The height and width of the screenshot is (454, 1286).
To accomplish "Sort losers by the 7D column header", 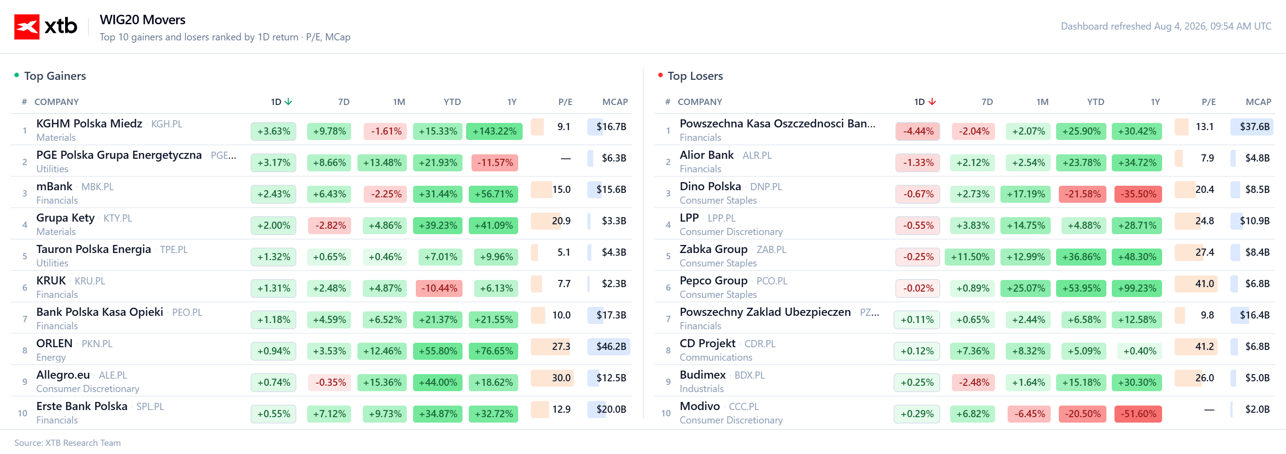I will tap(987, 102).
